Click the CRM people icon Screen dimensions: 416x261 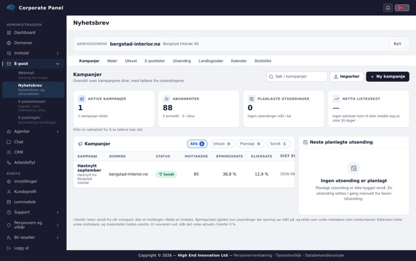(x=9, y=152)
